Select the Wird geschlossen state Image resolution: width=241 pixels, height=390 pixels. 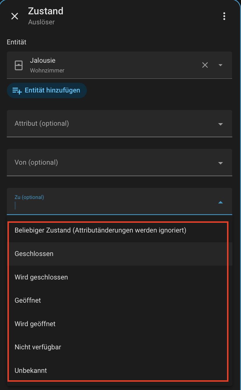[x=41, y=277]
